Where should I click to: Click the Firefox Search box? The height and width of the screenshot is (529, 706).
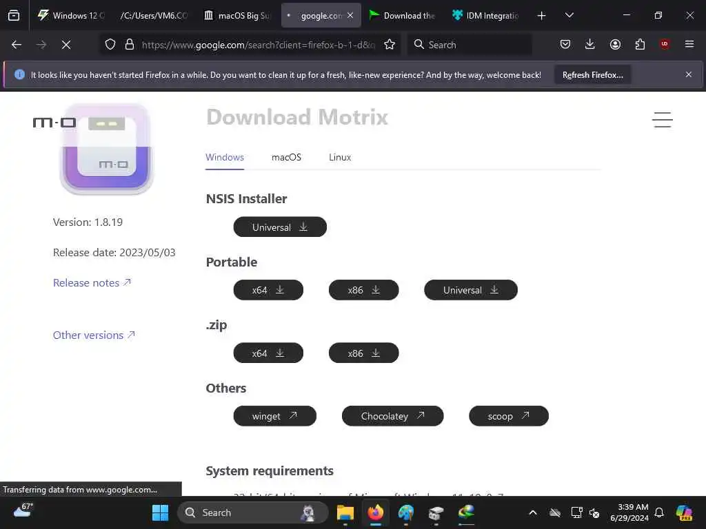tap(470, 45)
